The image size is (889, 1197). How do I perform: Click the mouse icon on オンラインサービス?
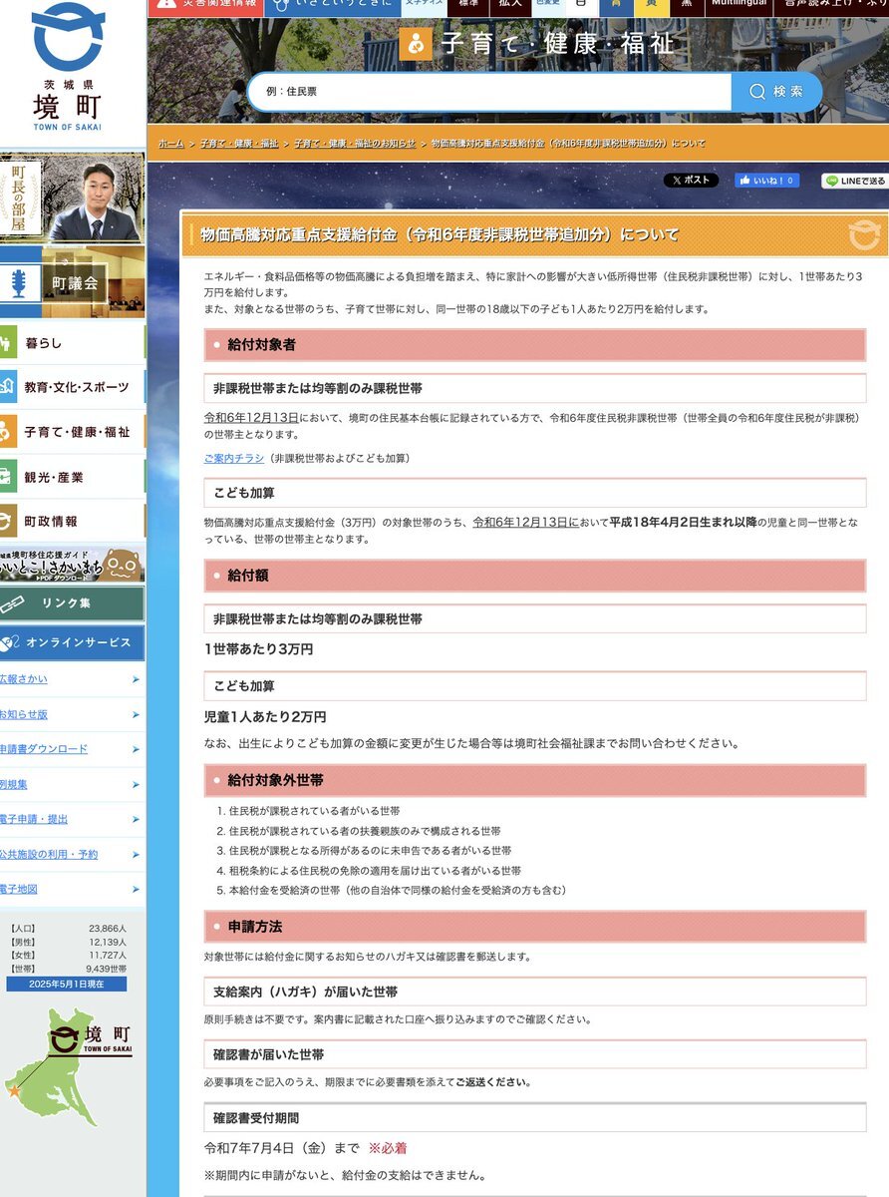tap(9, 643)
